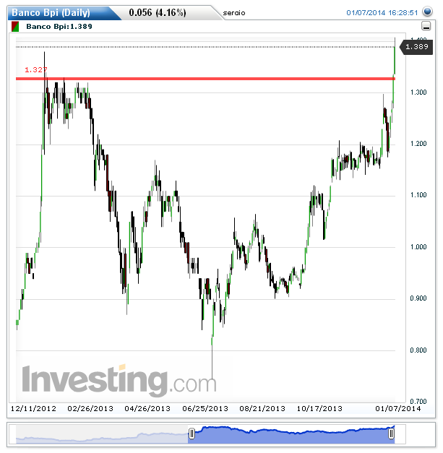Click the 1.000 price axis label
Viewport: 443px width, 453px height.
(418, 246)
